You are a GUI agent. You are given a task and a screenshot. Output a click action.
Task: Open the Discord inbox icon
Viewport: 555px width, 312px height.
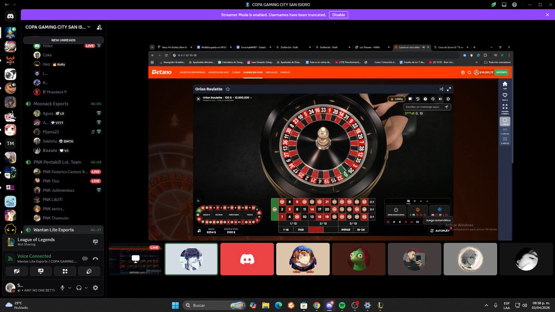pyautogui.click(x=504, y=5)
